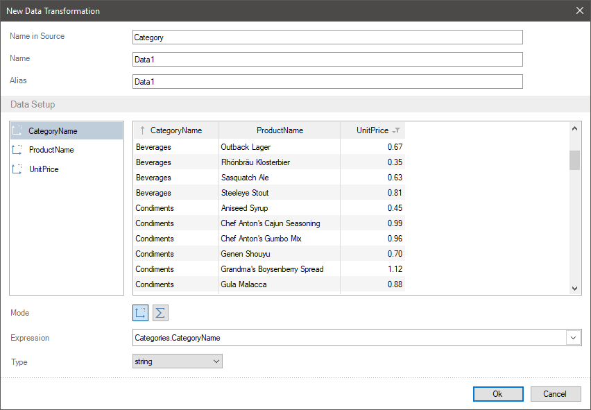Click the icon beside the CategoryName field
Screen dimensions: 591x410
click(17, 130)
